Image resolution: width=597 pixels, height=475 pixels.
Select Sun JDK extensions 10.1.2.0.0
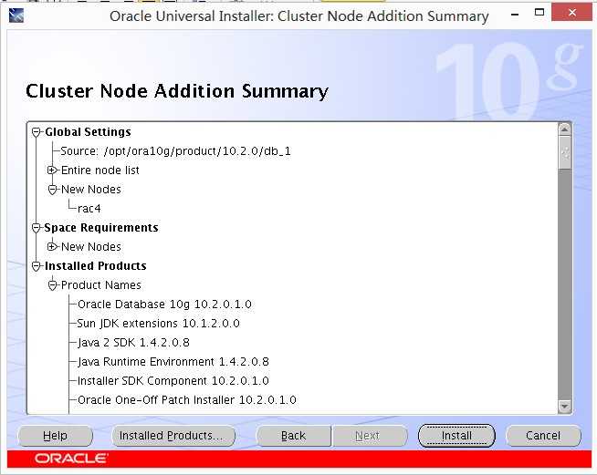[x=159, y=324]
